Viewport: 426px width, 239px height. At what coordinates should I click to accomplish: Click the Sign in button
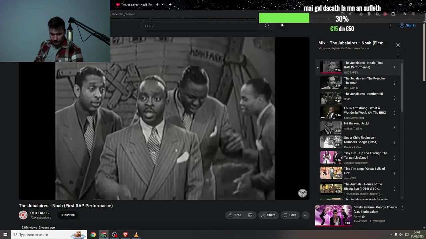tap(407, 25)
